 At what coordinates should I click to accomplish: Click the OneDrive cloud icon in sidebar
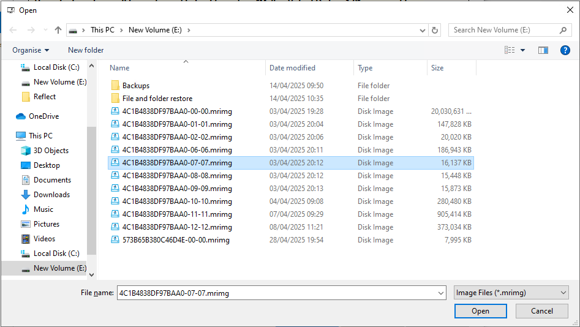tap(21, 116)
